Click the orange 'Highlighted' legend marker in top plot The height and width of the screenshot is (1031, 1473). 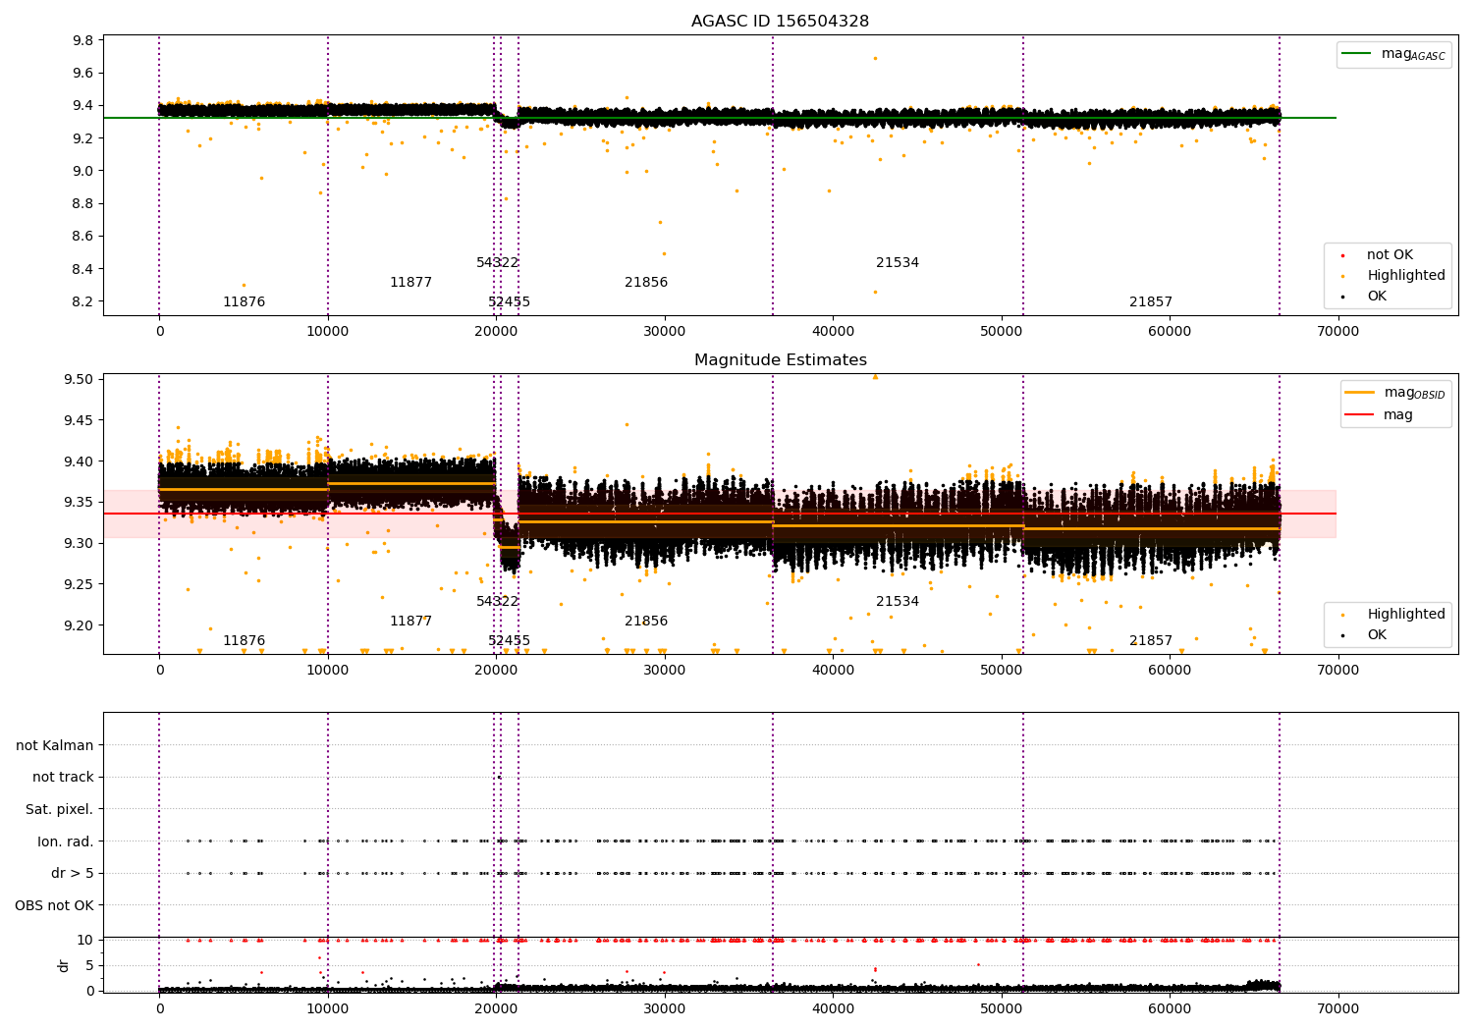point(1342,276)
